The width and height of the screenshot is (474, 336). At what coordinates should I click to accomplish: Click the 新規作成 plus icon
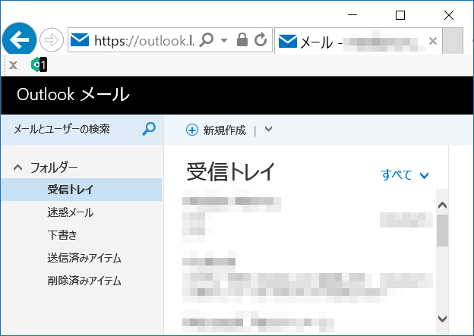[192, 130]
